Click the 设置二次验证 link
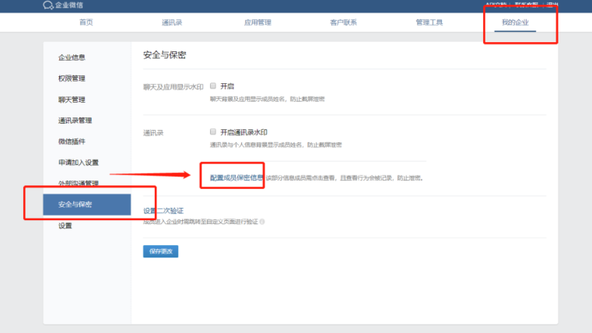 coord(163,211)
